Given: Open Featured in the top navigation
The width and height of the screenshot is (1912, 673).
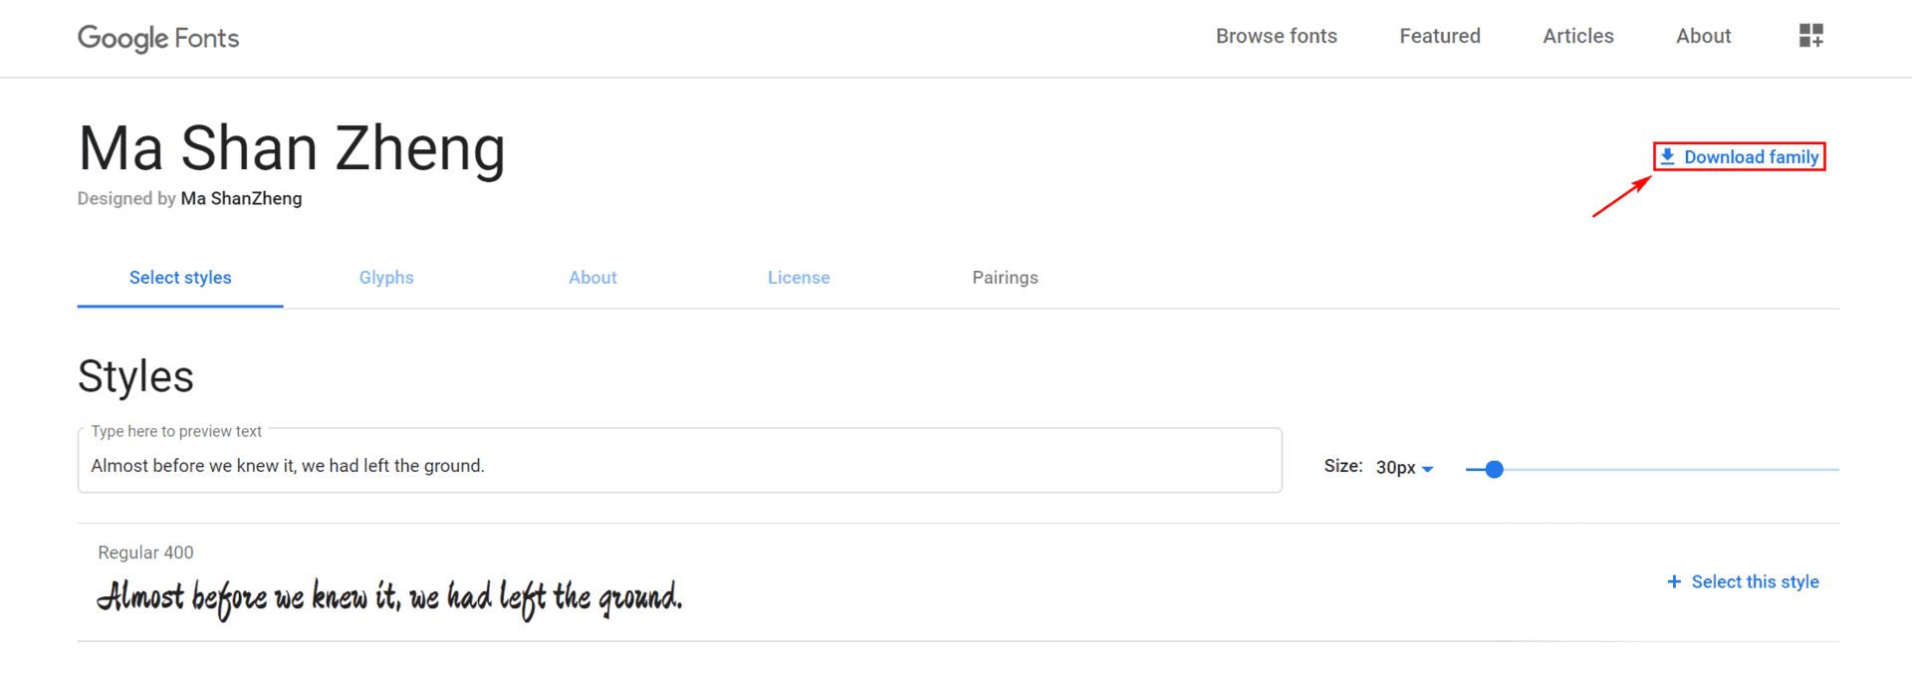Looking at the screenshot, I should (x=1439, y=36).
